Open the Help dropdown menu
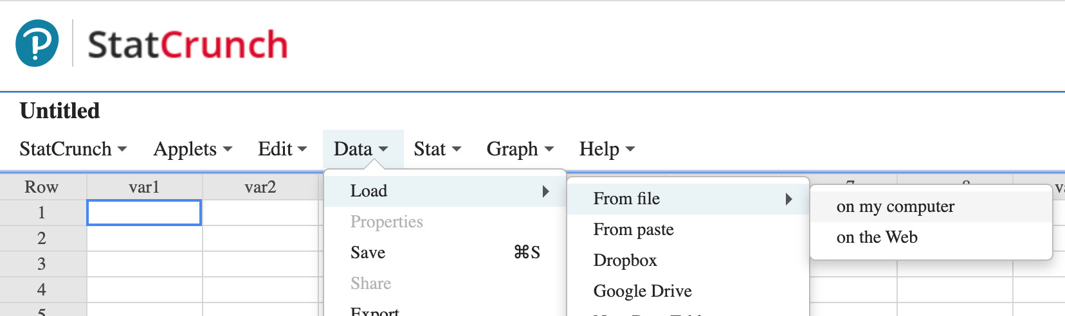This screenshot has width=1065, height=316. click(606, 149)
